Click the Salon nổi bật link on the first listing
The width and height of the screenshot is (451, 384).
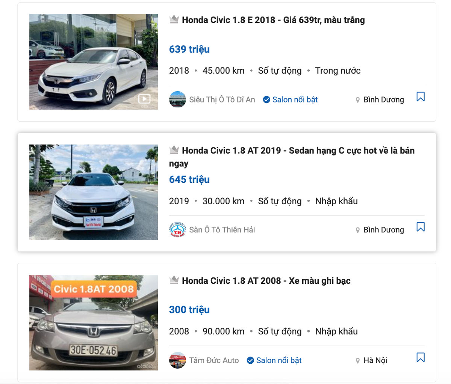[x=294, y=99]
